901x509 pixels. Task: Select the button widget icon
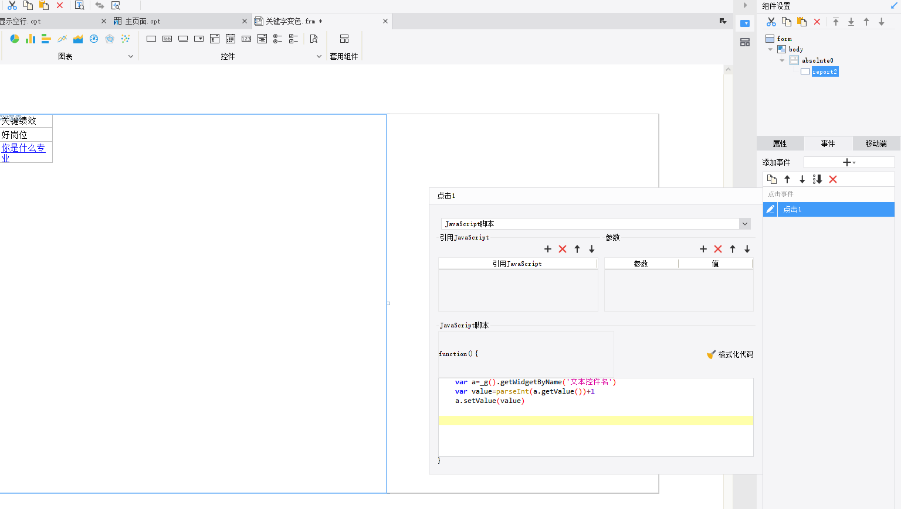(x=183, y=39)
